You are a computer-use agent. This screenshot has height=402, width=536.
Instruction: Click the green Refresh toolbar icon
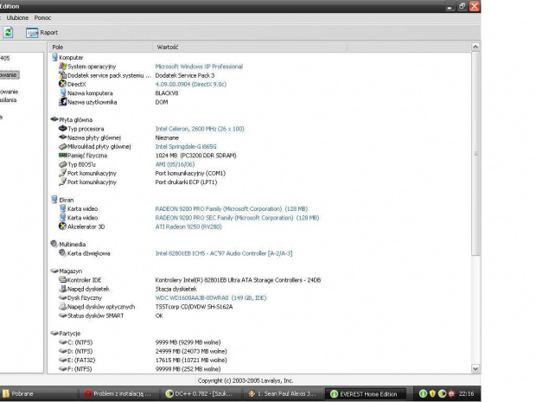tap(8, 33)
